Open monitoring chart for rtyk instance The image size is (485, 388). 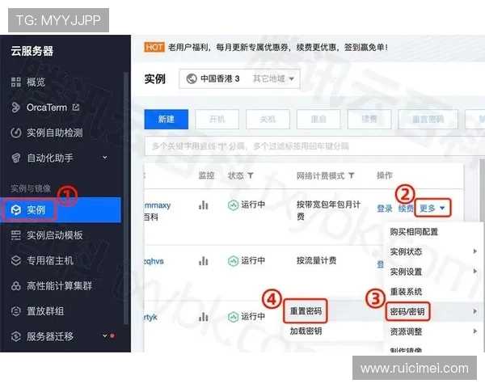tap(203, 317)
